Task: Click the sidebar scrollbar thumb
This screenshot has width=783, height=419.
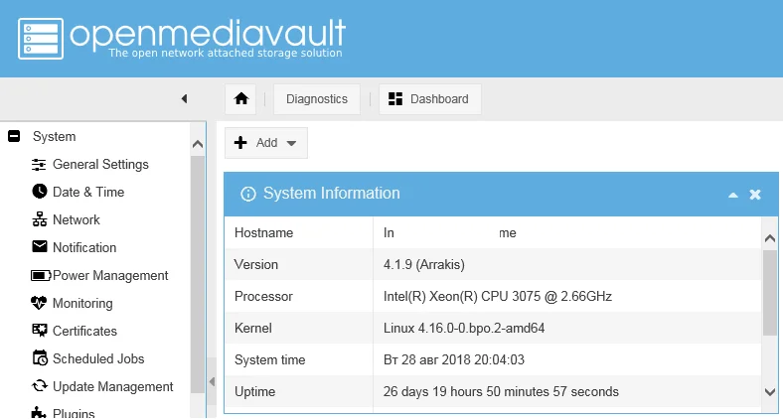Action: (198, 274)
